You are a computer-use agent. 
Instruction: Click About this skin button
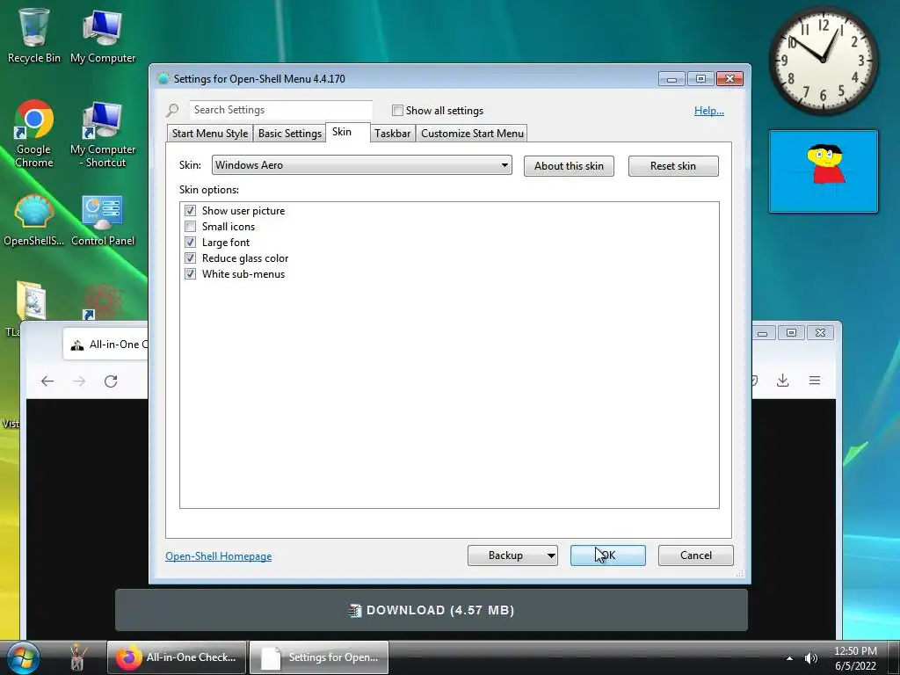click(x=569, y=166)
